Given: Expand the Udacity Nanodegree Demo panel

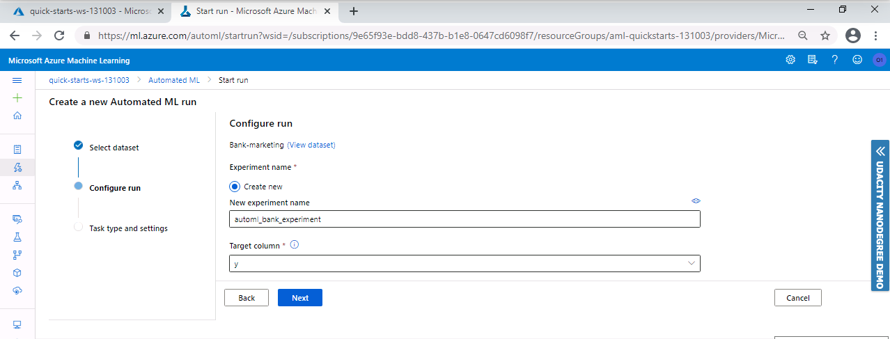Looking at the screenshot, I should (880, 216).
